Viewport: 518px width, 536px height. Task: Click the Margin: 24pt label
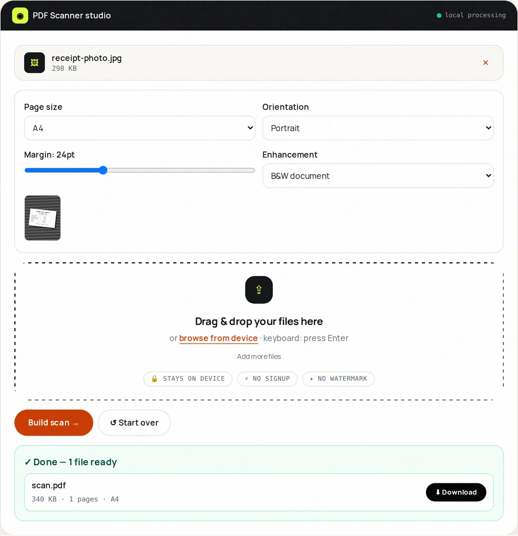coord(50,154)
